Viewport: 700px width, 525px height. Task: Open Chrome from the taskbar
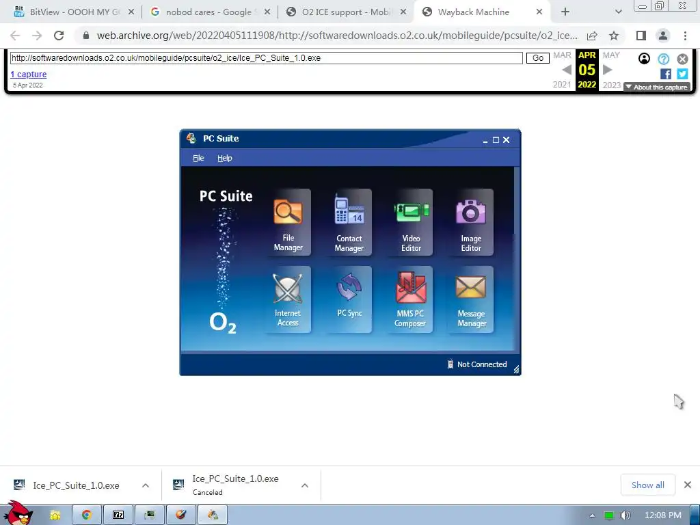(x=86, y=515)
